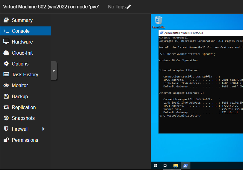243x170 pixels.
Task: Click the Monitor eye icon
Action: pyautogui.click(x=6, y=85)
